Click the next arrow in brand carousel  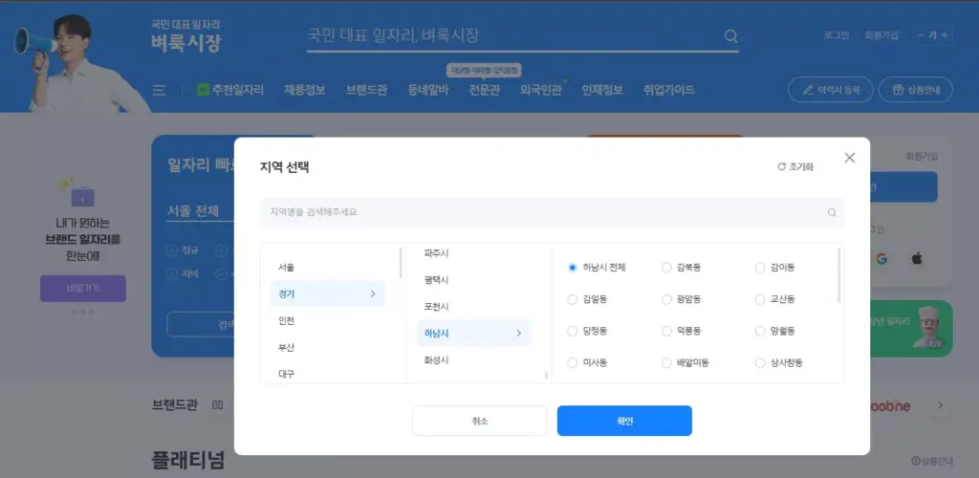[x=940, y=406]
